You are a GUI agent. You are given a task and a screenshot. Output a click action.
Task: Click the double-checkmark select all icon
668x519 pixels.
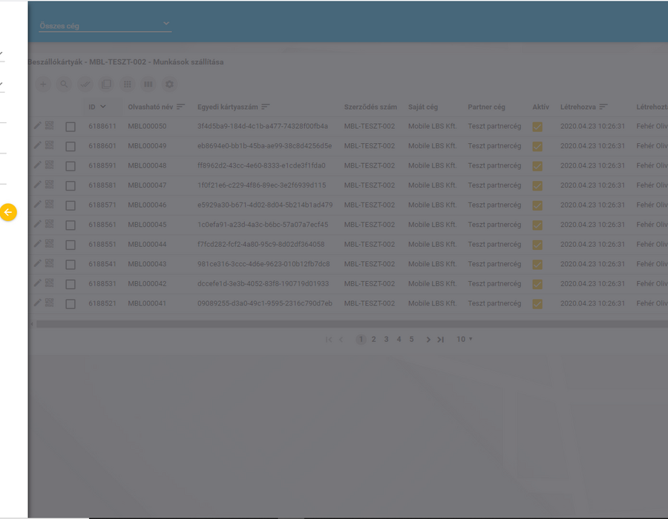pos(85,85)
